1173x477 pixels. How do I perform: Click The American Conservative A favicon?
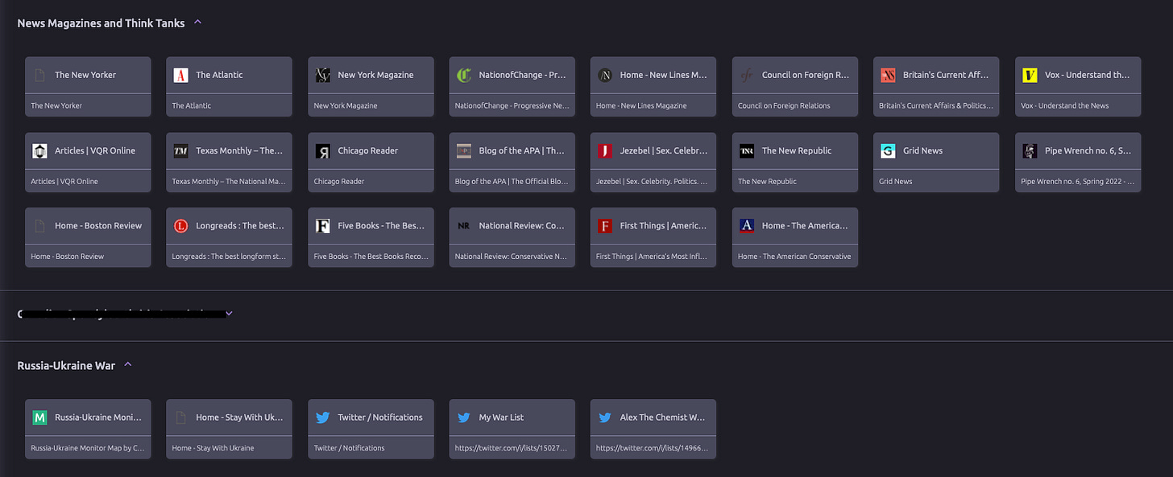[747, 226]
